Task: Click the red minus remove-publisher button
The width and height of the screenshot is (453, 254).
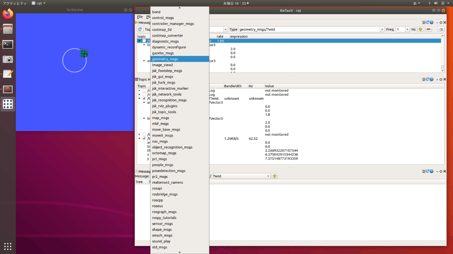Action: (428, 29)
